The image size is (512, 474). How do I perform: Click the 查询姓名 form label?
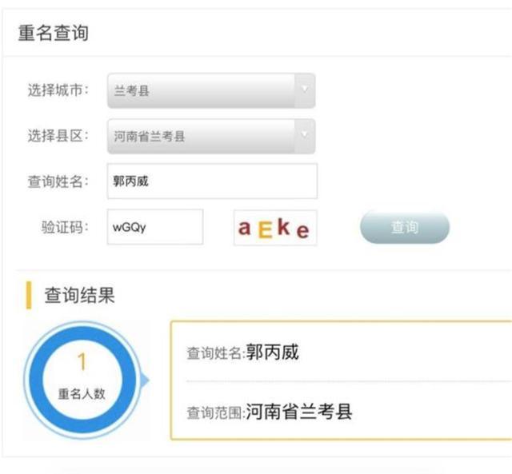58,181
